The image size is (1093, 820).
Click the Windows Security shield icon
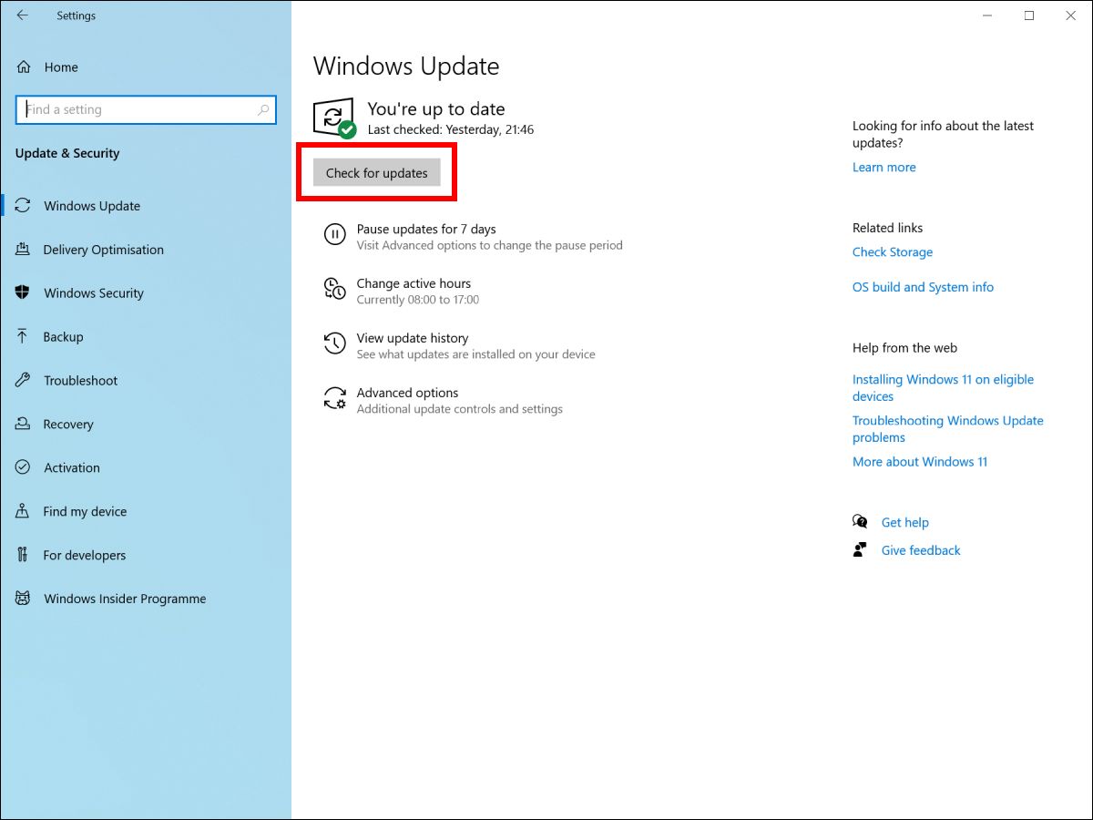(x=24, y=293)
